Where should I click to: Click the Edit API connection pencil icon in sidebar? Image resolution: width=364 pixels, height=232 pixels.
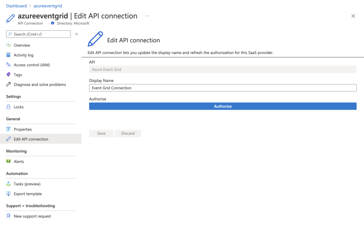pyautogui.click(x=9, y=139)
